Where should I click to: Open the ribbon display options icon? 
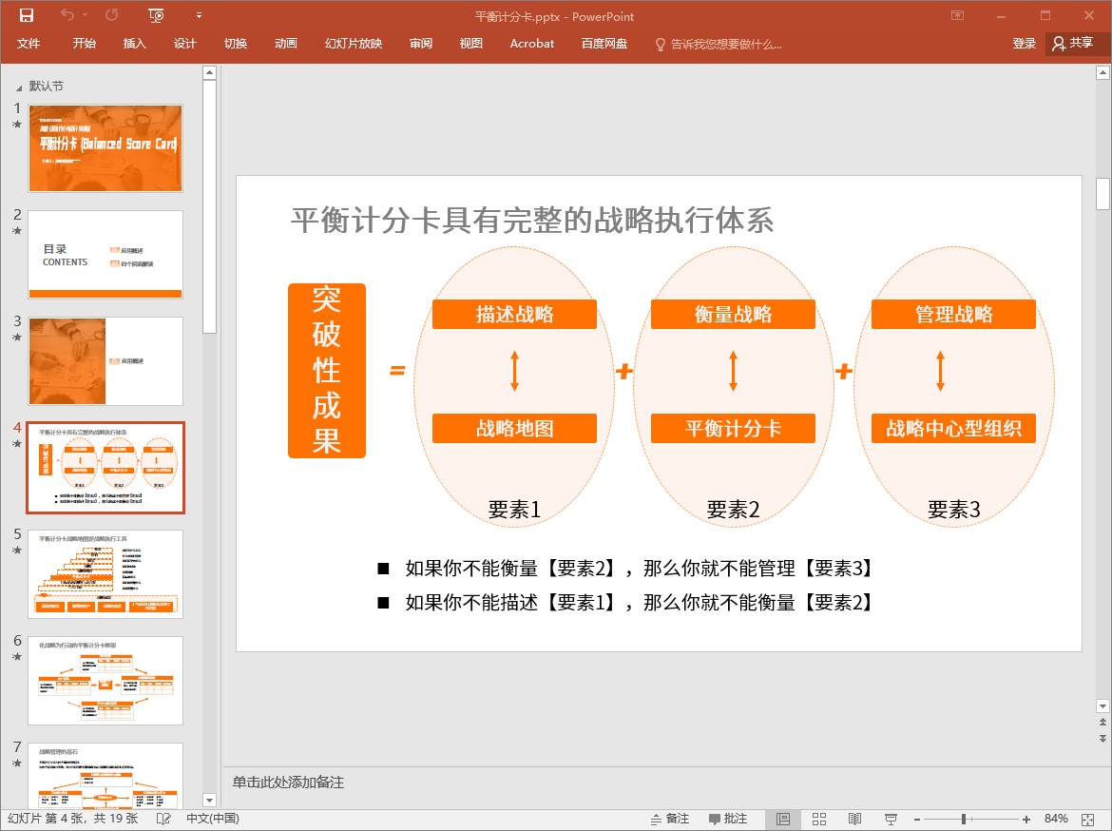(x=957, y=15)
